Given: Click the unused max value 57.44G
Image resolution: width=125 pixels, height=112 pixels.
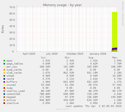Looking at the screenshot, I should pyautogui.click(x=117, y=85).
